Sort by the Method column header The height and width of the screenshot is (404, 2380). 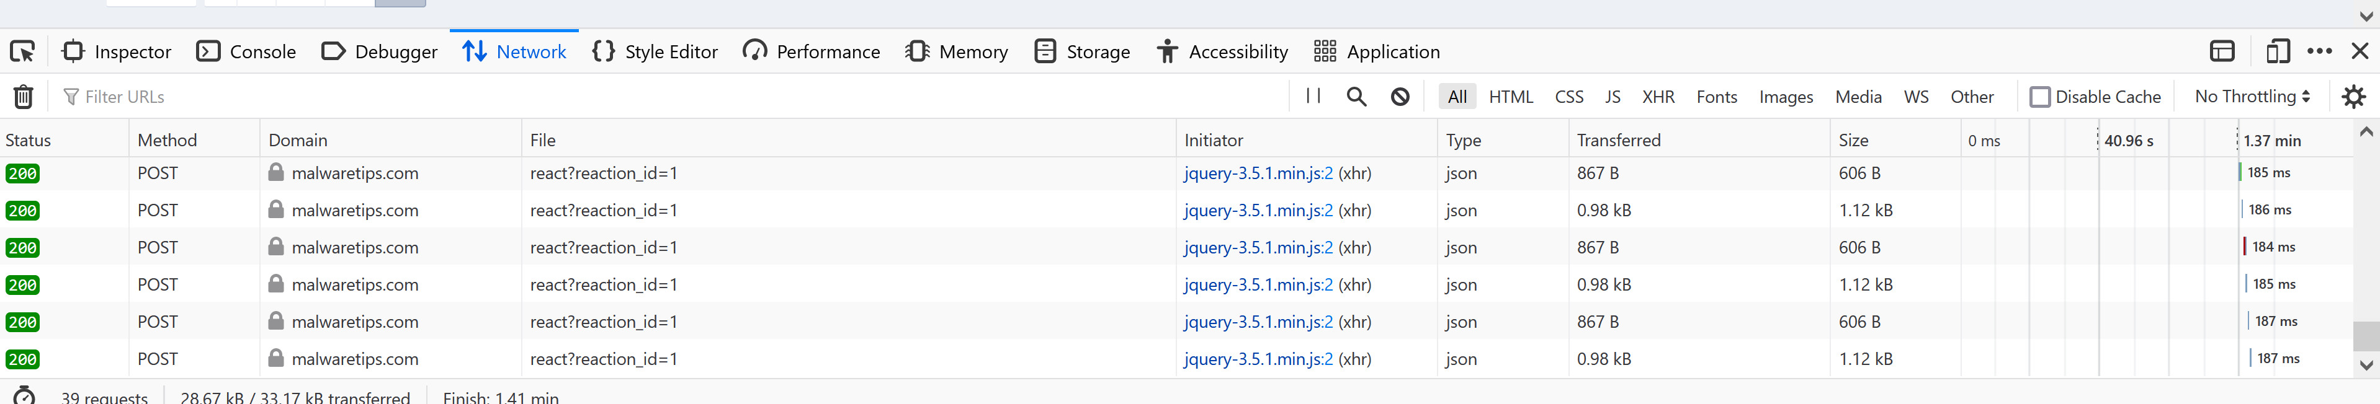[195, 140]
